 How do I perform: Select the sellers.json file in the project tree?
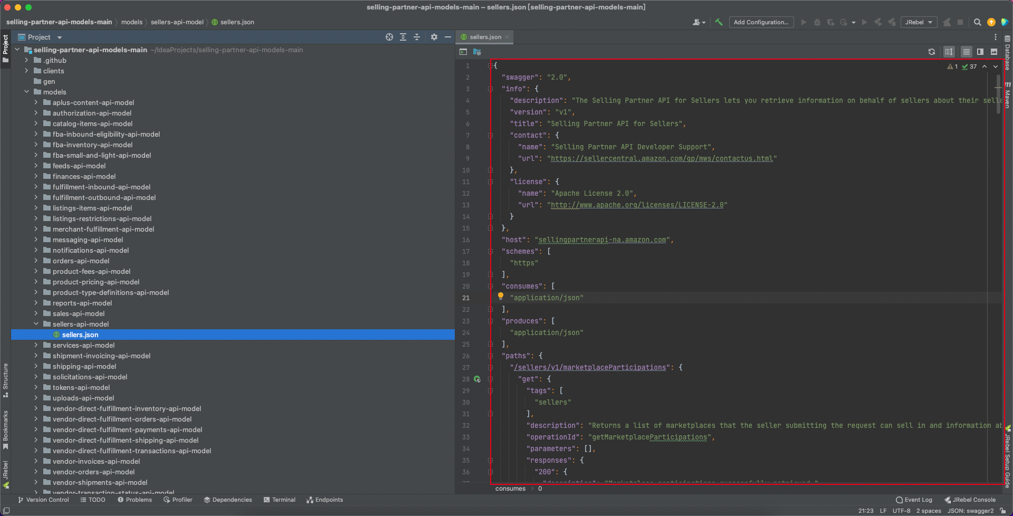[x=233, y=335]
